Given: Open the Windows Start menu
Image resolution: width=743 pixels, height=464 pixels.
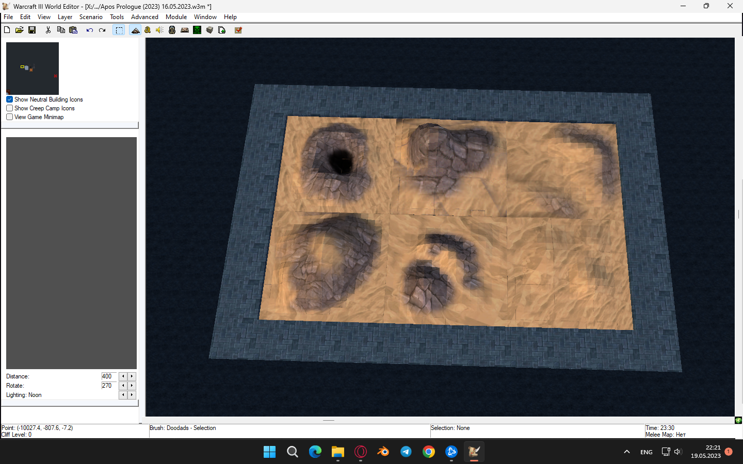Looking at the screenshot, I should (x=269, y=452).
